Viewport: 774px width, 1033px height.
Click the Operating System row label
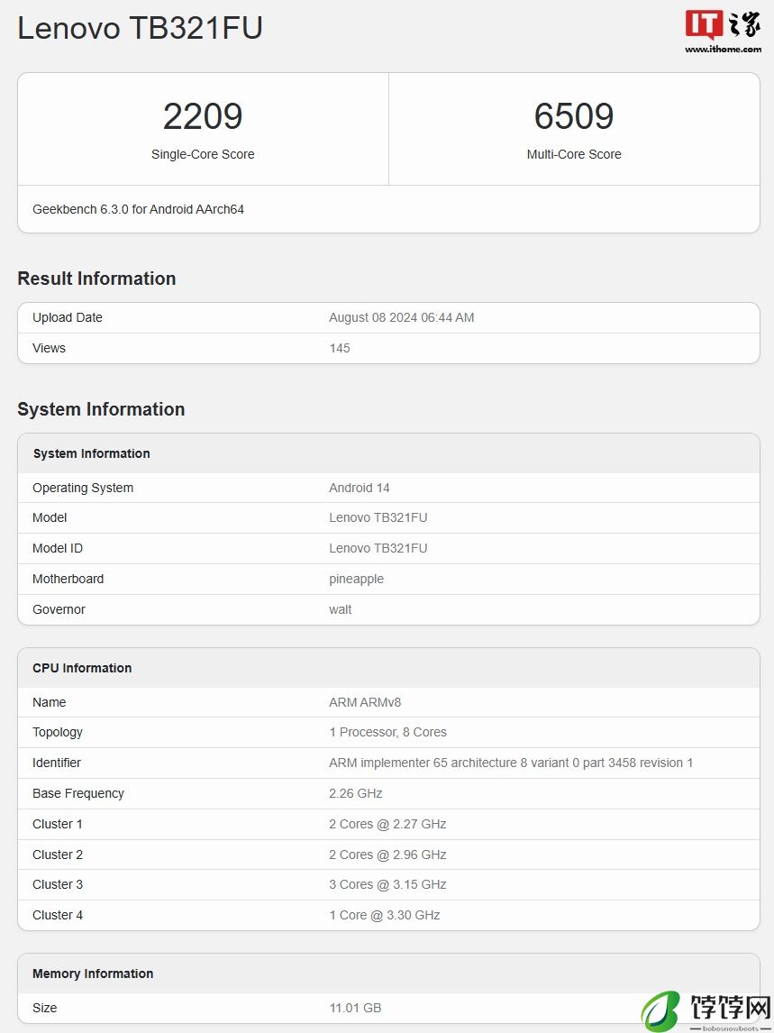click(x=83, y=489)
